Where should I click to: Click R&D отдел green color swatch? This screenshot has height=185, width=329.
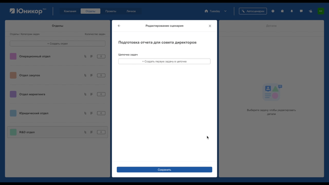pos(13,132)
